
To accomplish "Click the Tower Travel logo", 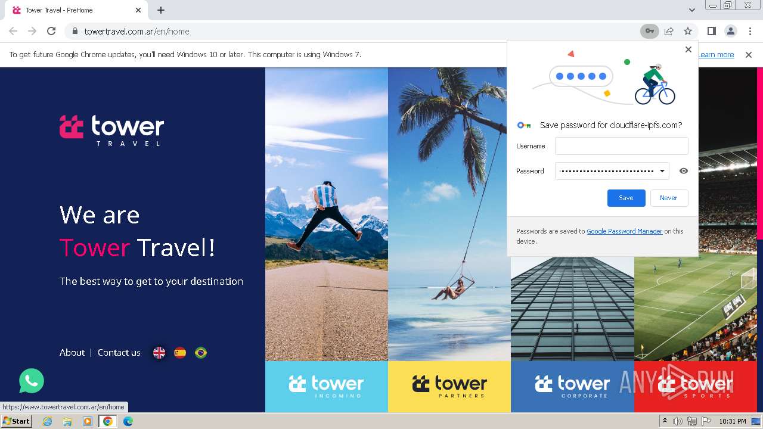I will 111,130.
